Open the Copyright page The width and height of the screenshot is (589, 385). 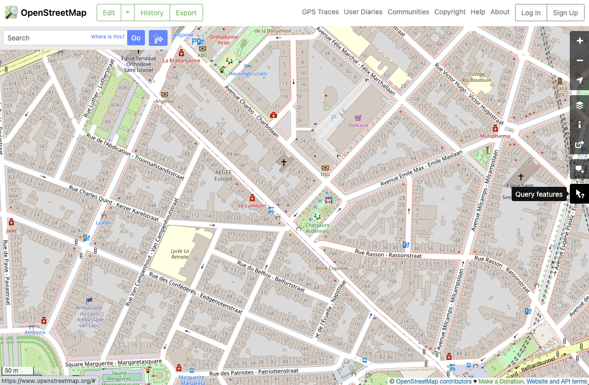[450, 12]
